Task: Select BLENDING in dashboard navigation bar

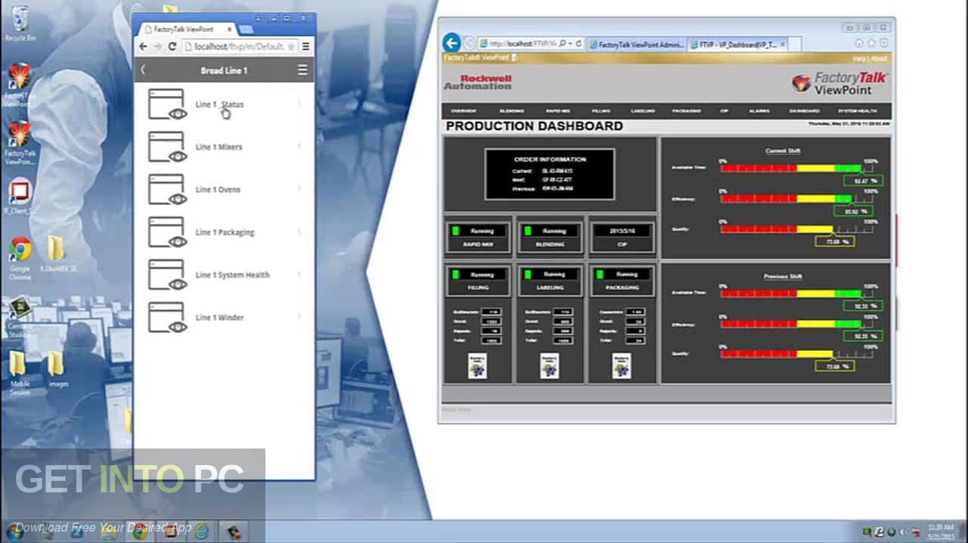Action: [512, 111]
